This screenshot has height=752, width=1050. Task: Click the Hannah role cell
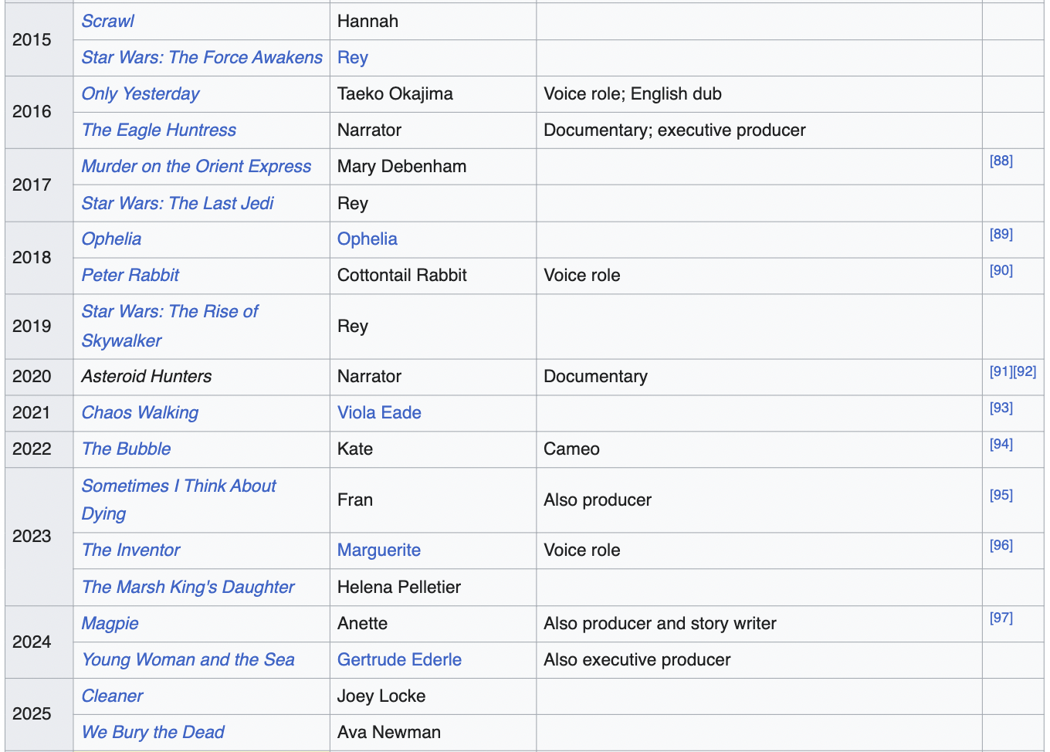click(x=433, y=22)
